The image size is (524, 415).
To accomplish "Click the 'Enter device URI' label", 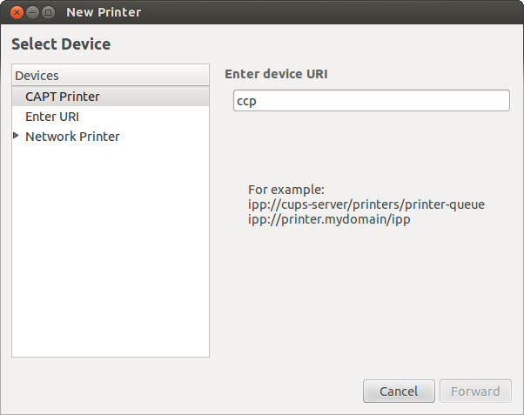I will pos(276,74).
